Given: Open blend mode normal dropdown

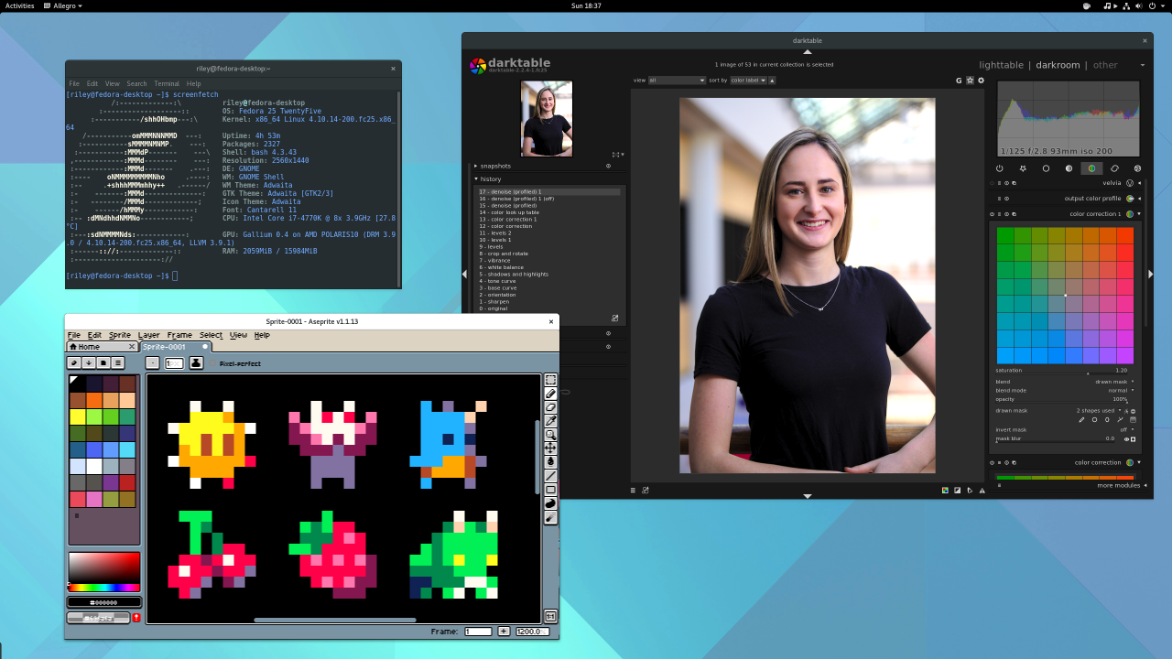Looking at the screenshot, I should 1066,391.
